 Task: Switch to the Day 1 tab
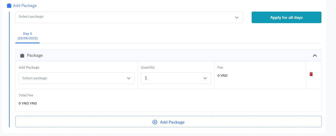[x=27, y=34]
